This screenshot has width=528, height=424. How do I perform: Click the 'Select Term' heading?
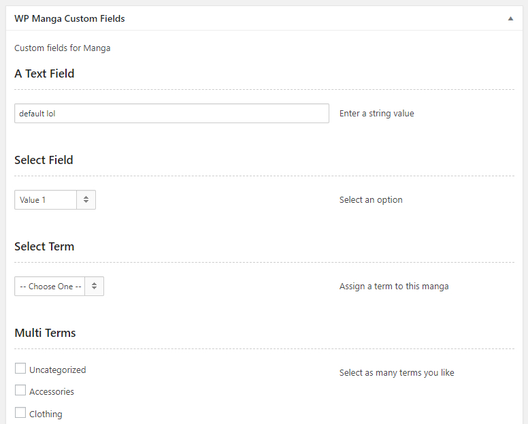(44, 246)
